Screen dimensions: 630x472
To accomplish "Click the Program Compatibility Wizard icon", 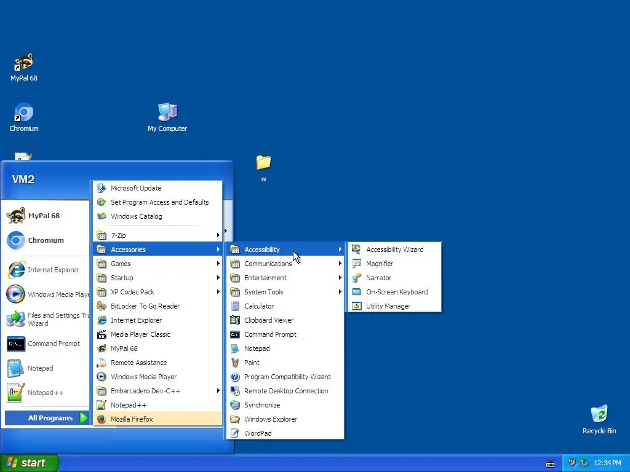I will pyautogui.click(x=235, y=377).
